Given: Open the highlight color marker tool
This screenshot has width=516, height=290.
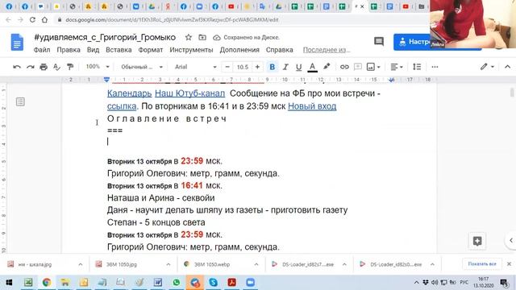Looking at the screenshot, I should (327, 67).
